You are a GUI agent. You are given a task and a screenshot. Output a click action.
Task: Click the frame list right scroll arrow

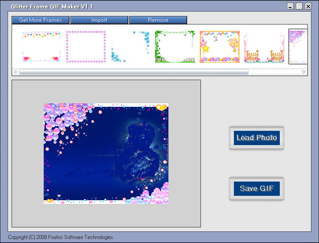point(303,72)
